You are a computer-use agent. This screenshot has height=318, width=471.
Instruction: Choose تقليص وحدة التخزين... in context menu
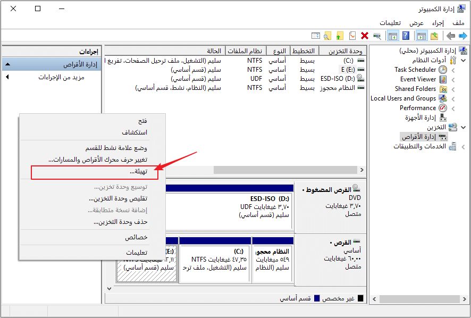(93, 199)
